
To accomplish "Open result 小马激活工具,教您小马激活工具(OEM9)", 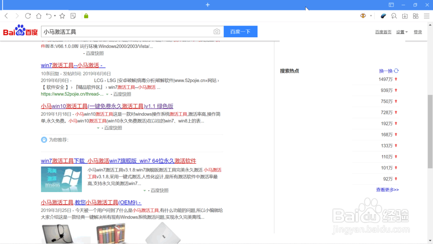I will click(91, 202).
